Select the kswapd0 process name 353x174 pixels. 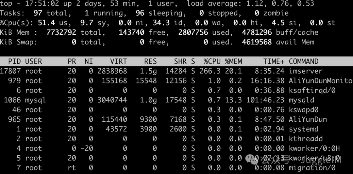point(303,110)
